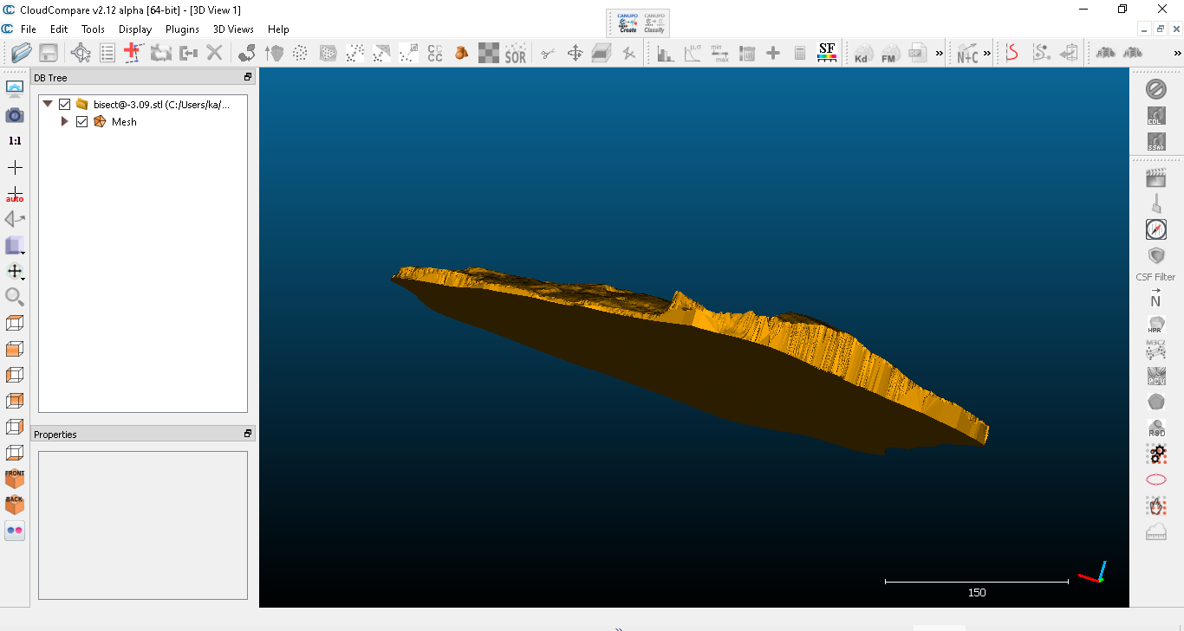
Task: Click the N+C toolbar icon
Action: 967,54
